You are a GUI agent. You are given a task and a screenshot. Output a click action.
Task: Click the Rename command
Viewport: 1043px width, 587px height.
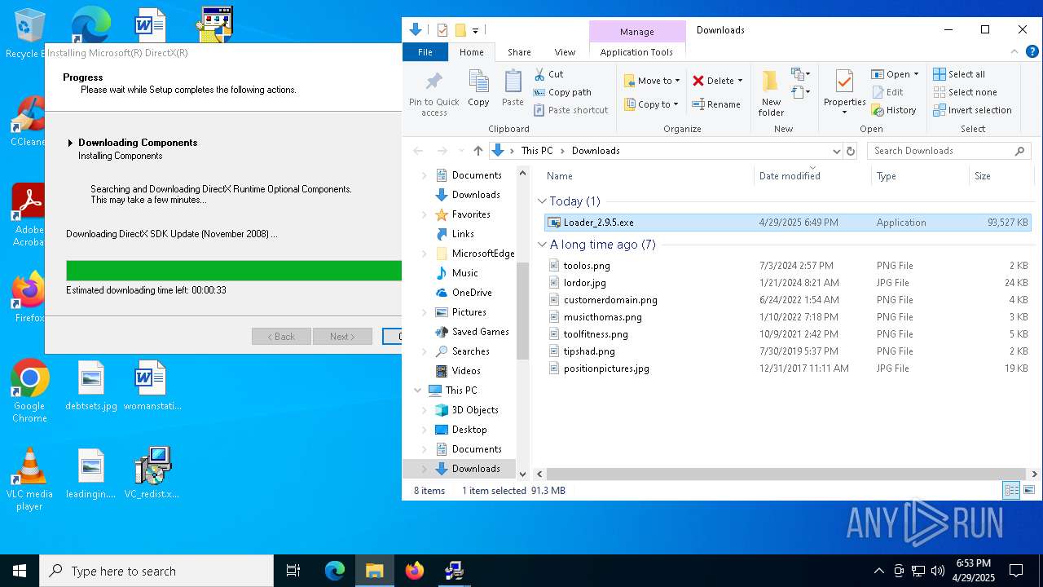(x=716, y=104)
